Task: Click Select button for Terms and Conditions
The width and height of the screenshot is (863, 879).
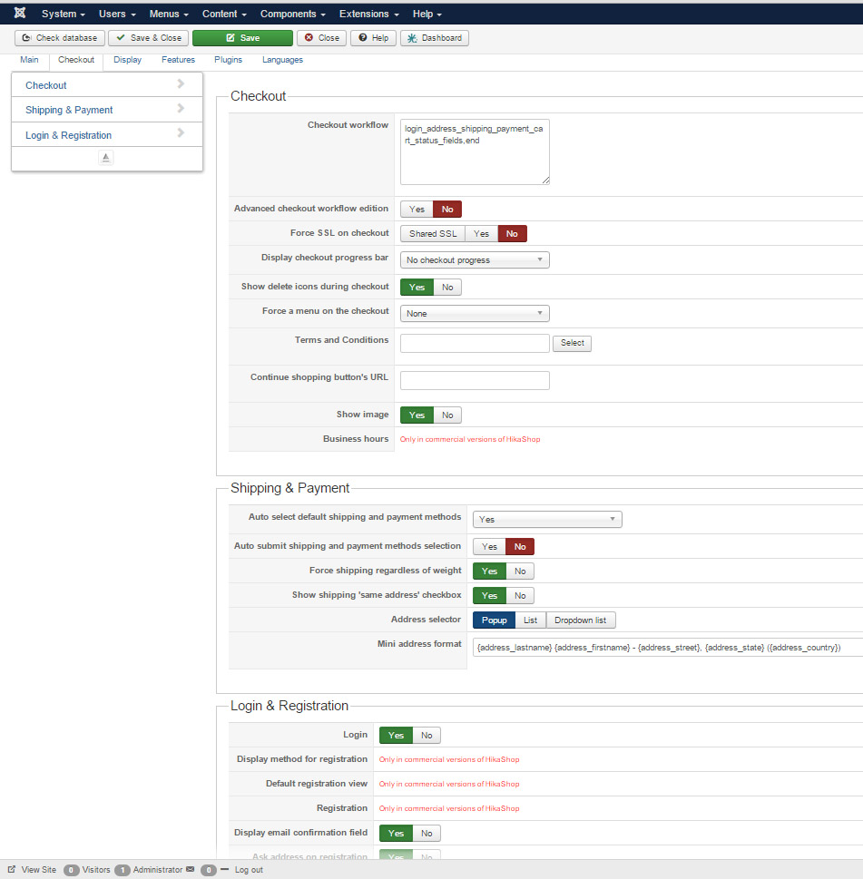Action: [572, 343]
